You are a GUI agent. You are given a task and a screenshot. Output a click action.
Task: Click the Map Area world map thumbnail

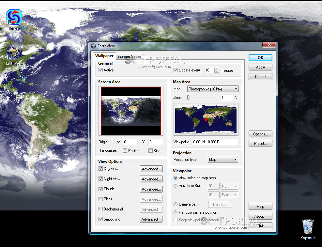[206, 119]
